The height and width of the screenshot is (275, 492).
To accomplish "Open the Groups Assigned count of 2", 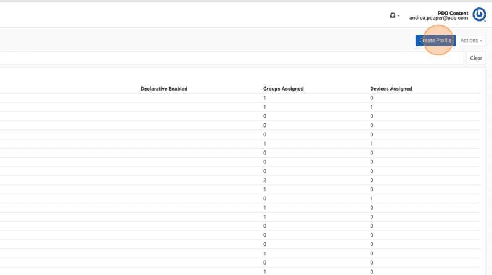I will point(265,180).
